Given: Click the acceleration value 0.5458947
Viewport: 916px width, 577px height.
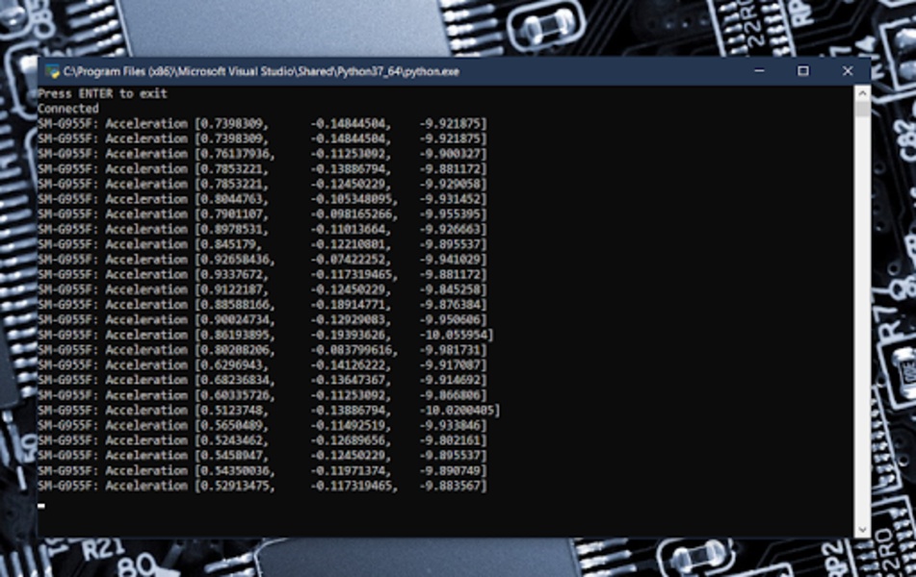Looking at the screenshot, I should pos(232,456).
